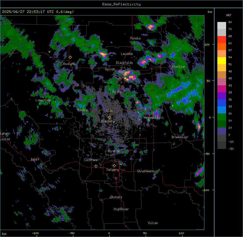
Task: Click the Sylvan label
Action: [110, 69]
